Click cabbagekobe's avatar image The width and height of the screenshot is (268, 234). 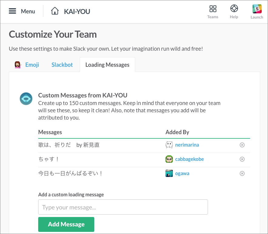coord(169,159)
